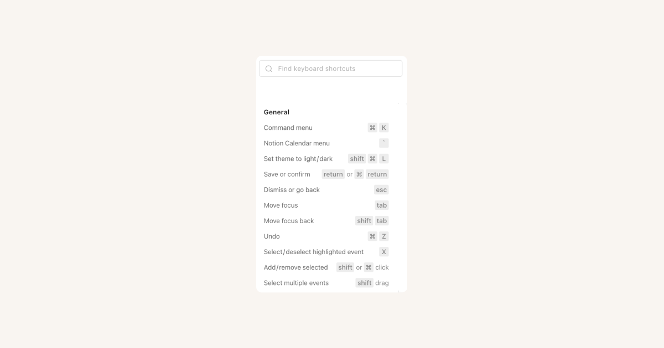The image size is (664, 348).
Task: Click the Select multiple events label
Action: (296, 283)
